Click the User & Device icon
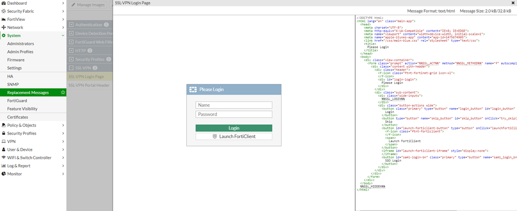Image resolution: width=517 pixels, height=211 pixels. (x=4, y=150)
